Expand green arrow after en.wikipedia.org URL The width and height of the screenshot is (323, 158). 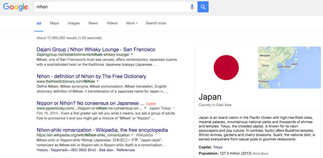[132, 135]
